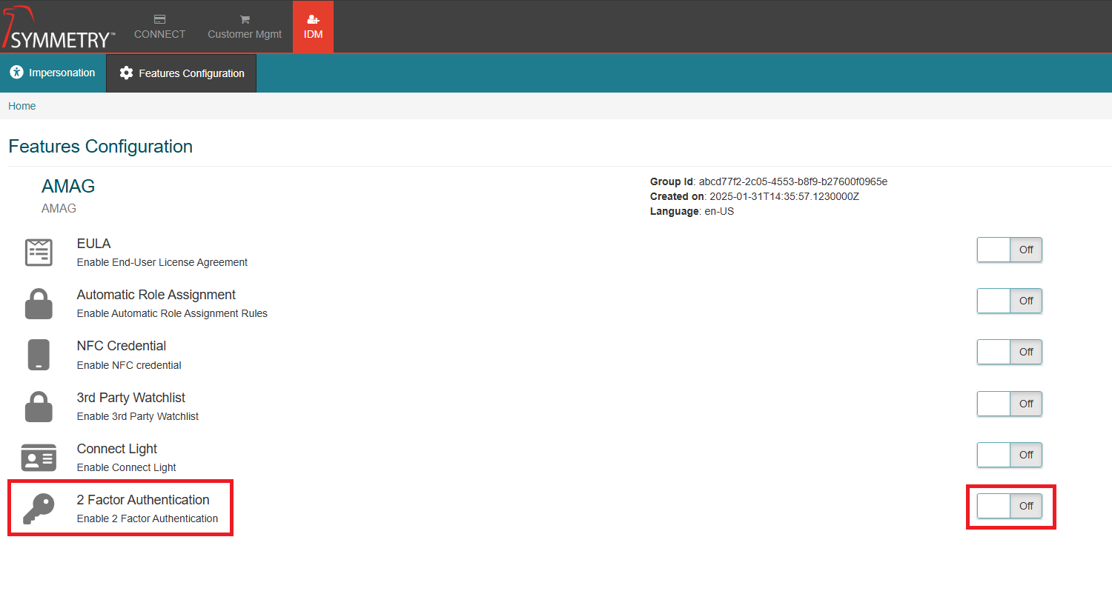
Task: Click 'Enable End-User License Agreement' description
Action: 162,262
